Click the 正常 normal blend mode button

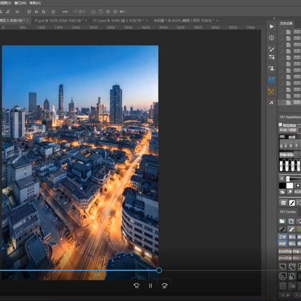(x=282, y=237)
